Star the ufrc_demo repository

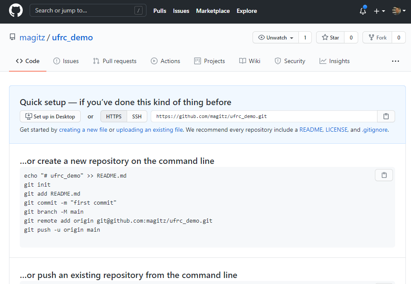330,37
